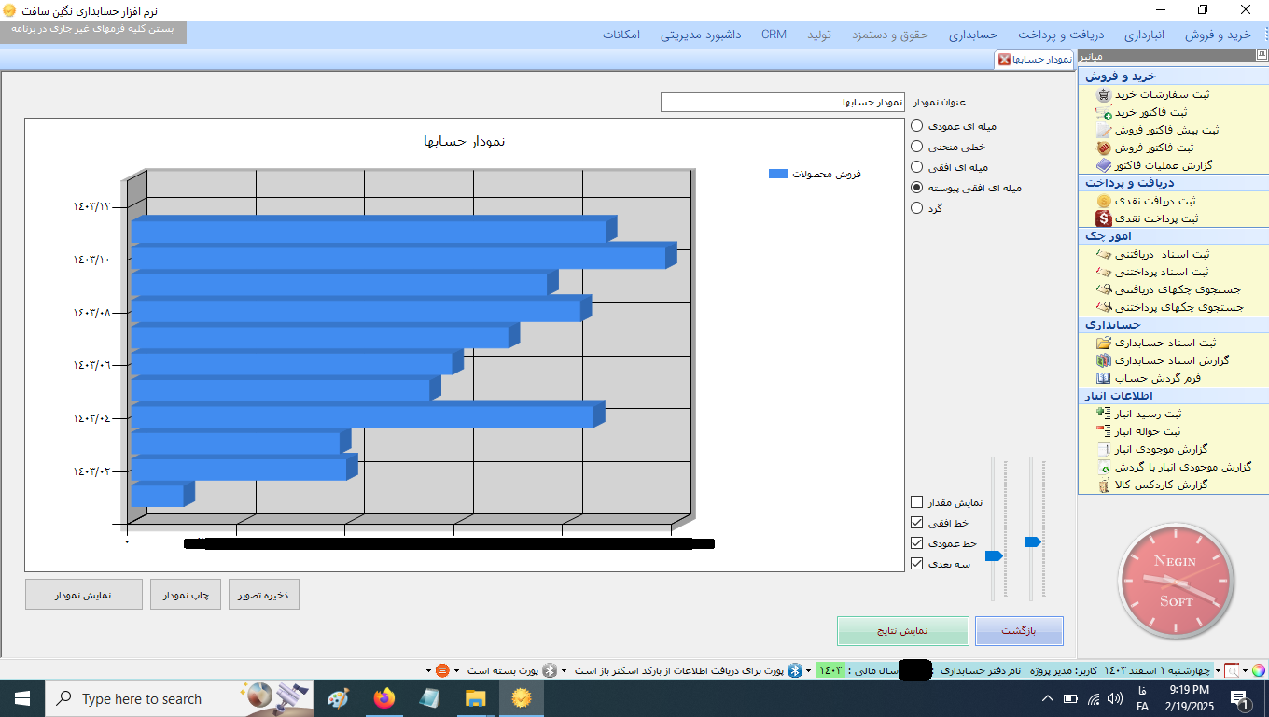Expand the dropdown arrow beside the orange status icon
1269x717 pixels.
(x=428, y=670)
